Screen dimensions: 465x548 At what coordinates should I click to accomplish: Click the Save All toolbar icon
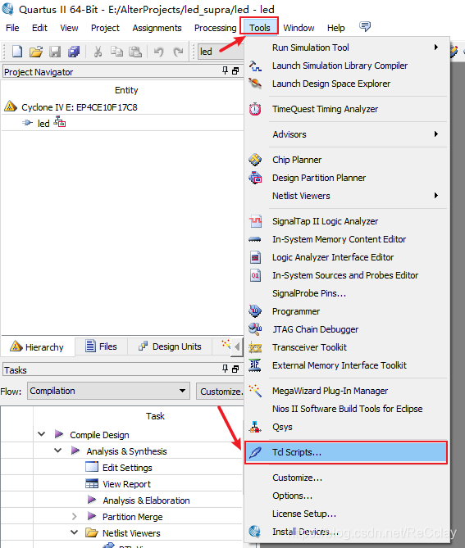74,52
